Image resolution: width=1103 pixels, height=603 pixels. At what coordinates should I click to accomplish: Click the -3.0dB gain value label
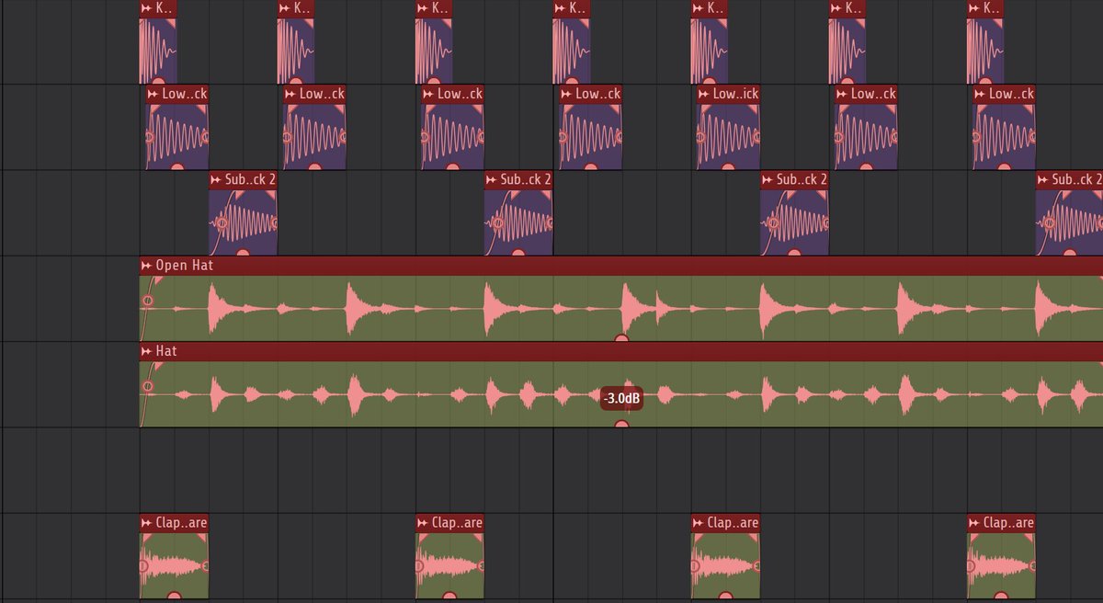pyautogui.click(x=621, y=399)
